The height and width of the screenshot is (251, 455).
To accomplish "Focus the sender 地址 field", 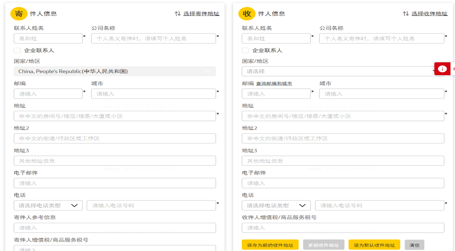I will (x=115, y=116).
